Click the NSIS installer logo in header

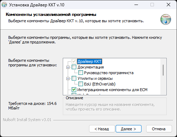click(166, 19)
